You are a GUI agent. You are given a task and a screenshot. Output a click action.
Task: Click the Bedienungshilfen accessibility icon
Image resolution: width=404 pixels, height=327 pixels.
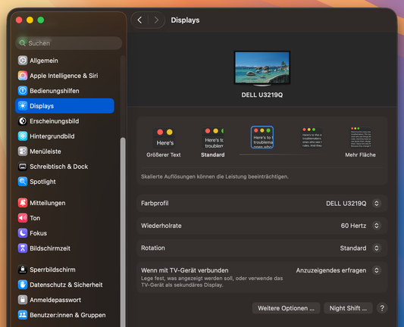23,91
